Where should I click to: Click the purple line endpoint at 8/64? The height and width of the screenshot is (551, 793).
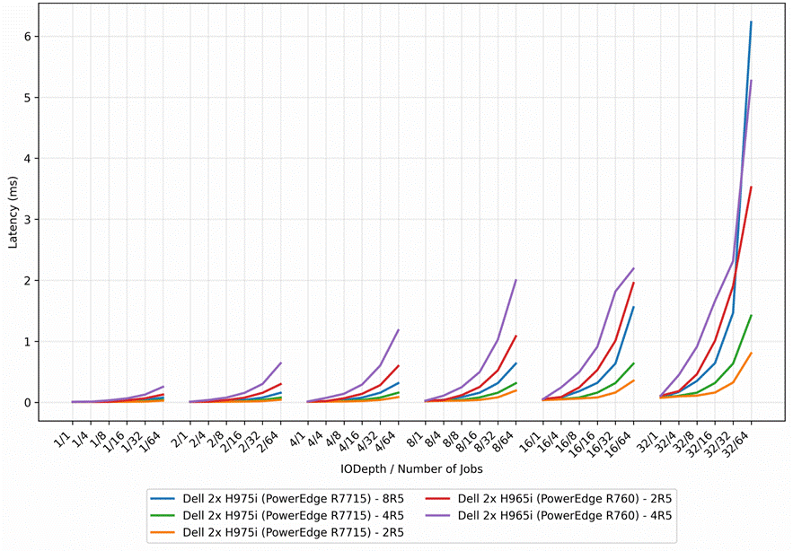515,280
